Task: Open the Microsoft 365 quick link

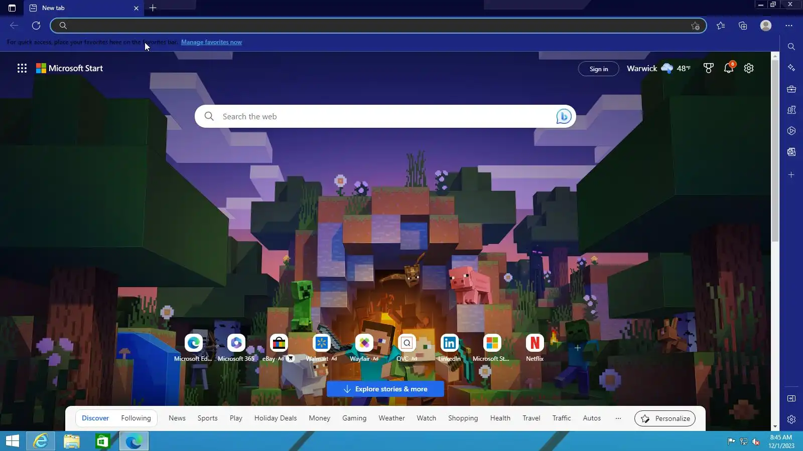Action: point(236,347)
